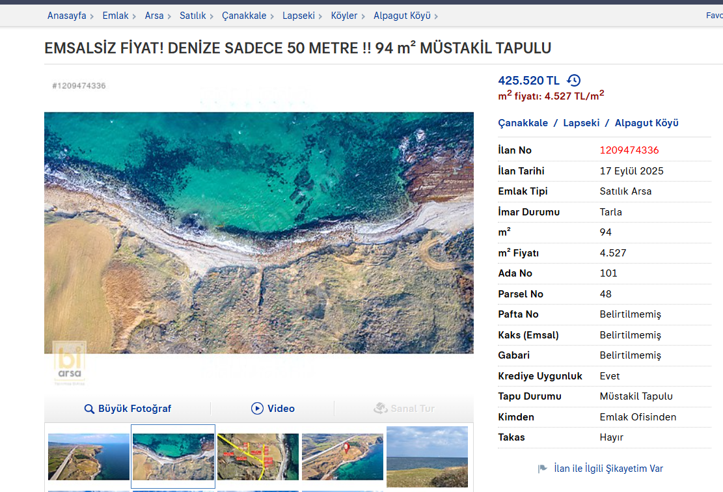Navigate to Lapseki in the breadcrumb
Screen dimensions: 723x492
(x=299, y=16)
